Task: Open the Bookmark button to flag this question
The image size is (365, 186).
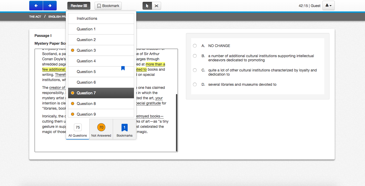Action: point(108,5)
